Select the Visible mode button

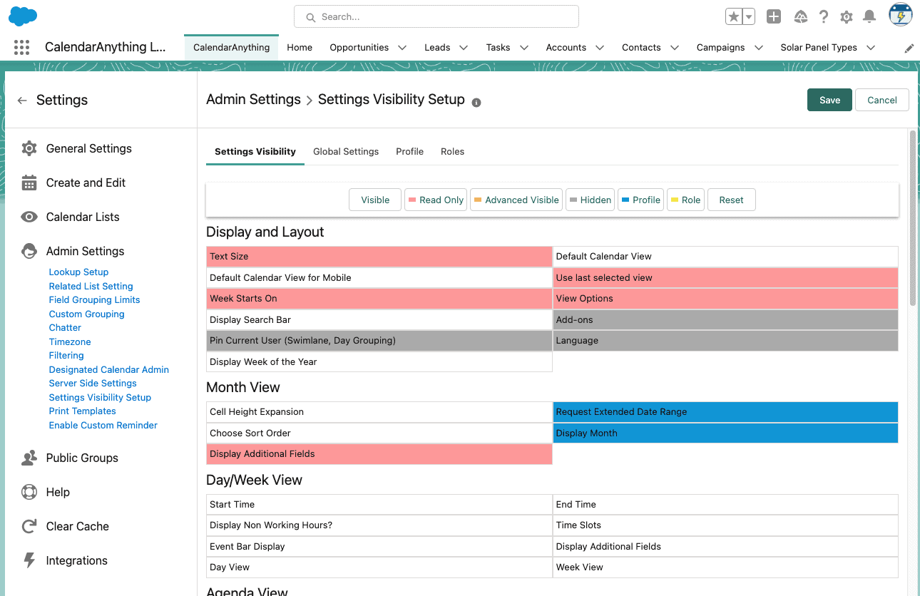(x=375, y=200)
